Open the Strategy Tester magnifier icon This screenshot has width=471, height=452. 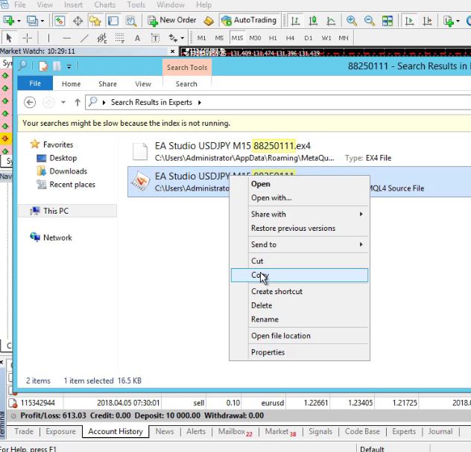tap(131, 21)
